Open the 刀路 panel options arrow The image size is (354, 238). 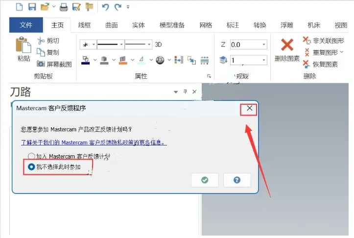[x=176, y=92]
